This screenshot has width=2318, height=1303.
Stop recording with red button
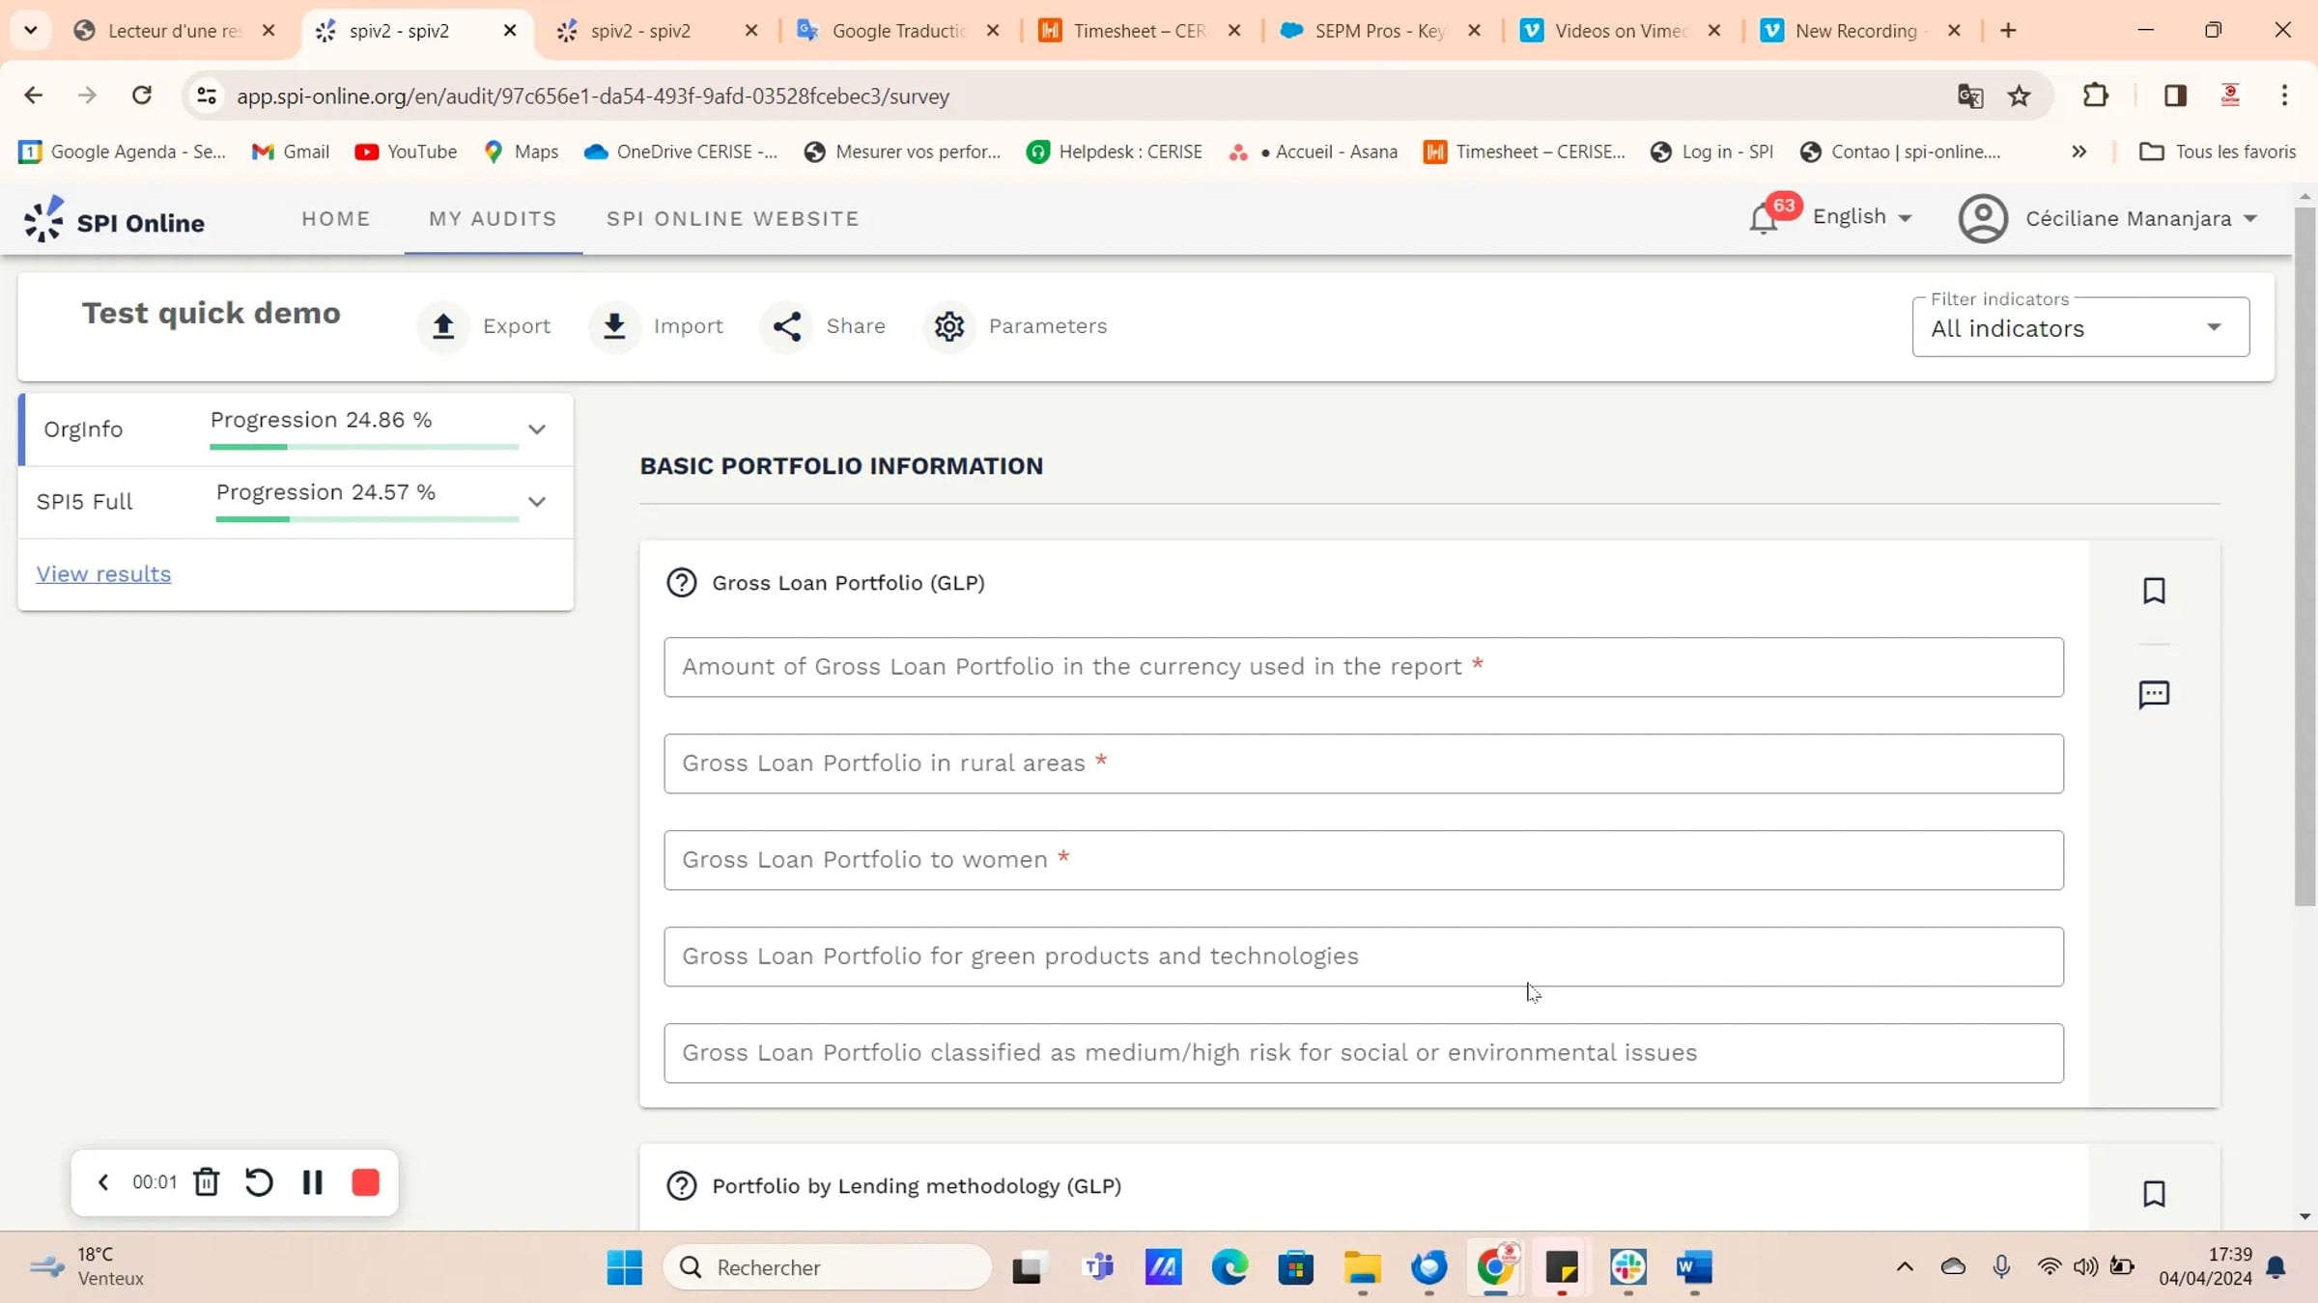(365, 1182)
